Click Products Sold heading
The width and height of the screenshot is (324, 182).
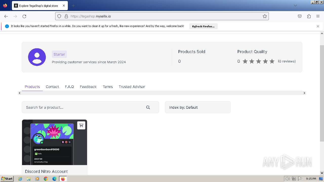(x=192, y=52)
